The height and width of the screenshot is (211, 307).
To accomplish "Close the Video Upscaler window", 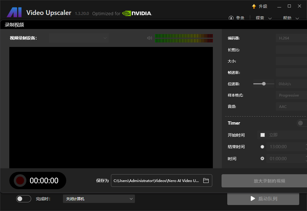I will 300,6.
